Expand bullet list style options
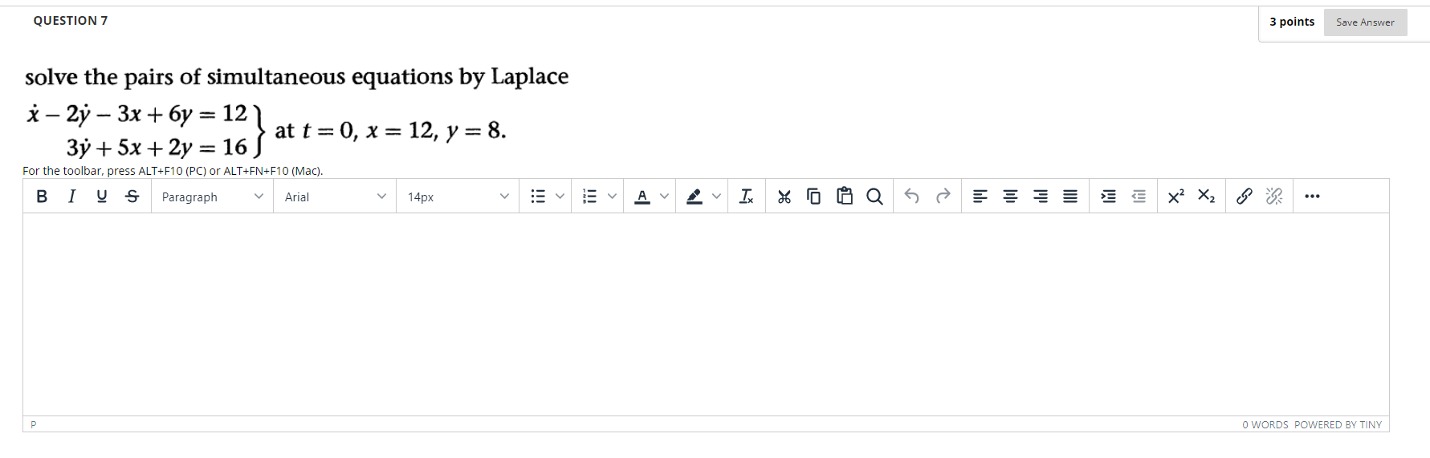The width and height of the screenshot is (1430, 458). tap(560, 197)
